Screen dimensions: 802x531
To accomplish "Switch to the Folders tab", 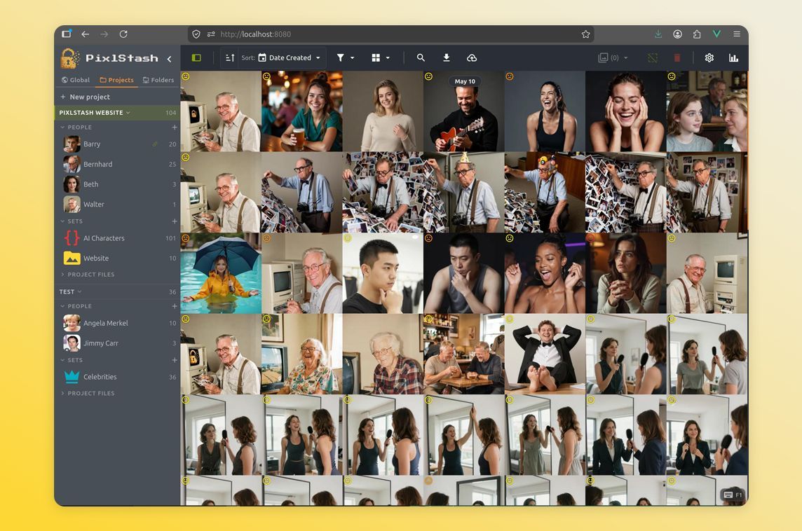I will click(x=158, y=80).
